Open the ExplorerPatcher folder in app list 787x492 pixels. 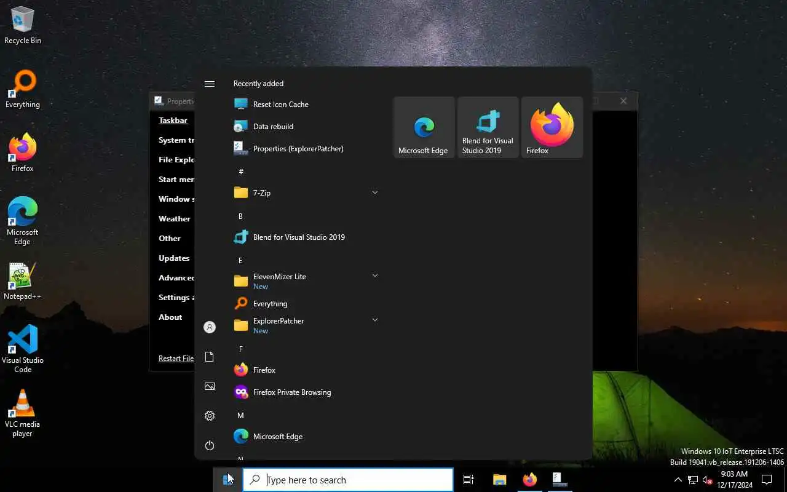[x=306, y=325]
